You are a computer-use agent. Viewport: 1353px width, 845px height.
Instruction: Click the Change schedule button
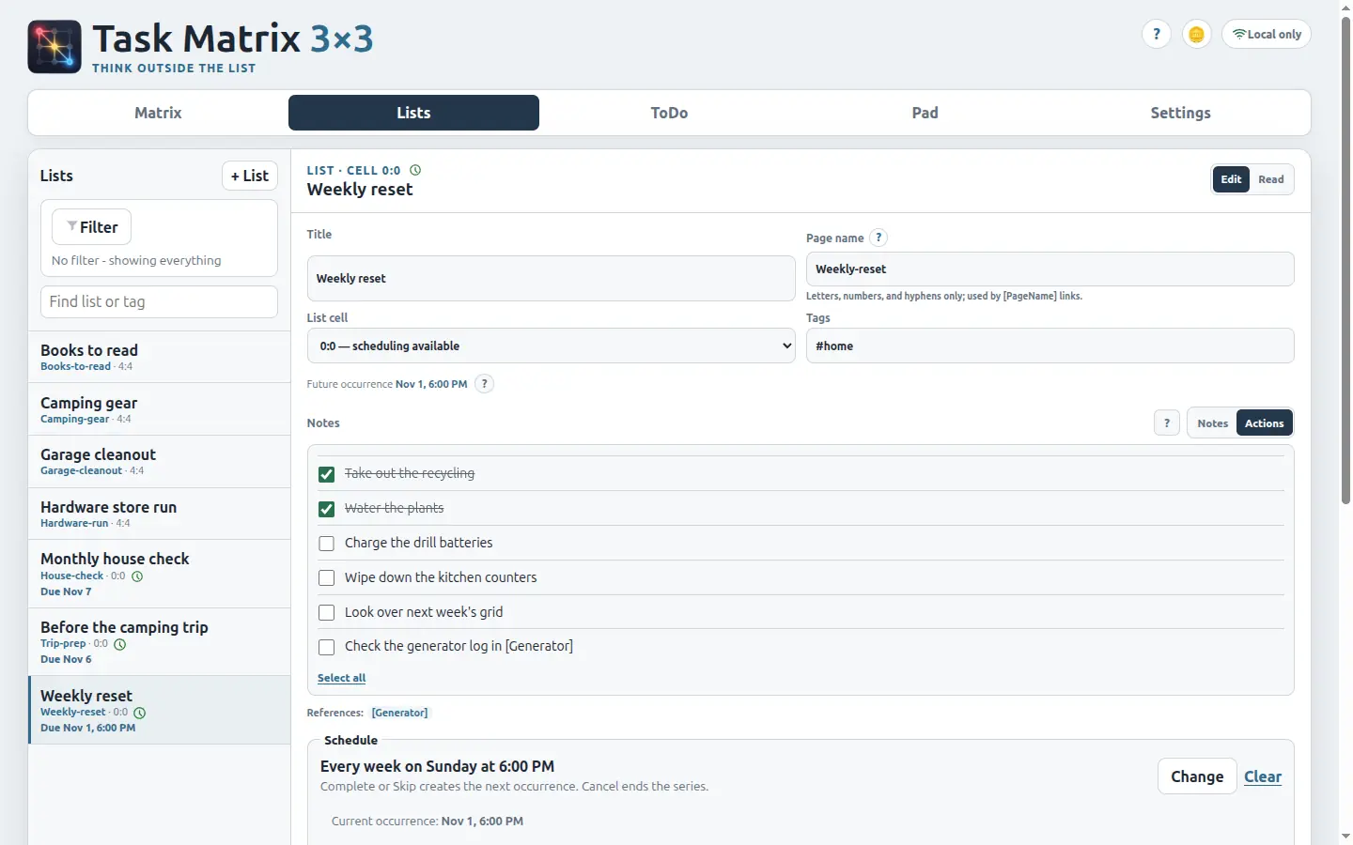click(x=1197, y=776)
